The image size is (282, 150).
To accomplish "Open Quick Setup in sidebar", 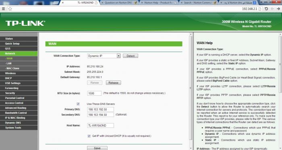I will pyautogui.click(x=19, y=43).
